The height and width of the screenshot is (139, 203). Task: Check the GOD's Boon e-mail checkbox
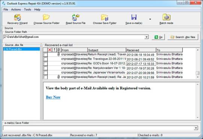click(x=45, y=64)
